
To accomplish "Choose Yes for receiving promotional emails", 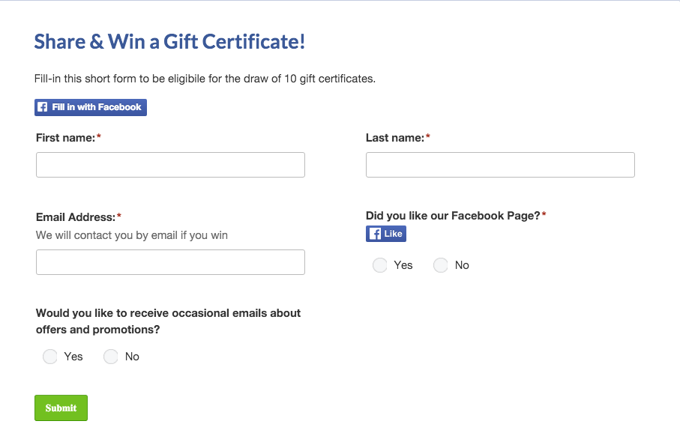I will click(x=50, y=357).
